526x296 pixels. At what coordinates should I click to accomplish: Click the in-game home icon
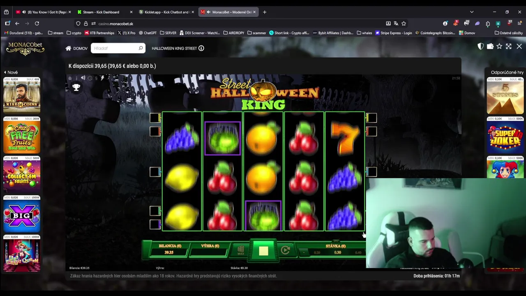[x=70, y=78]
